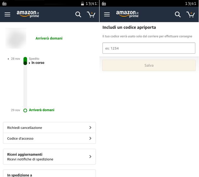Image resolution: width=199 pixels, height=177 pixels.
Task: Click the door code input field
Action: coord(149,48)
